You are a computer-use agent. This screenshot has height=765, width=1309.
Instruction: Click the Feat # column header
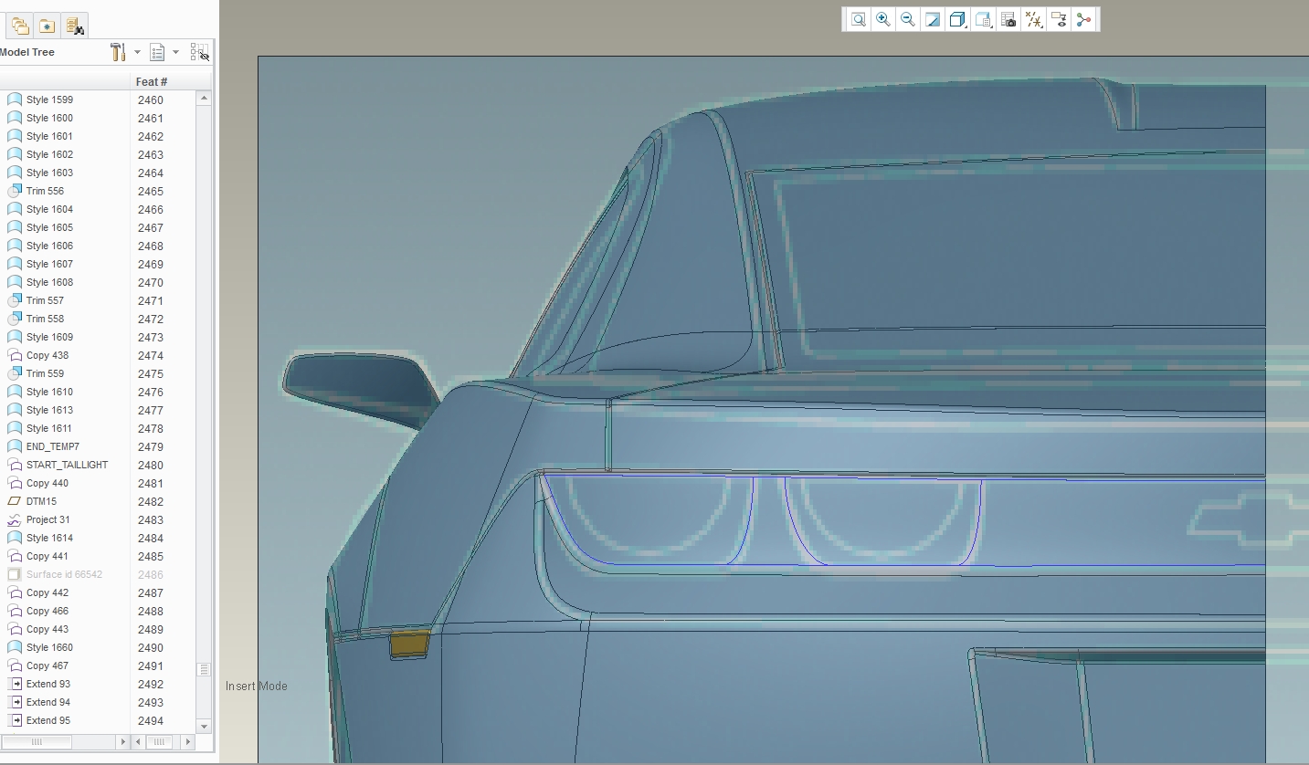click(152, 81)
